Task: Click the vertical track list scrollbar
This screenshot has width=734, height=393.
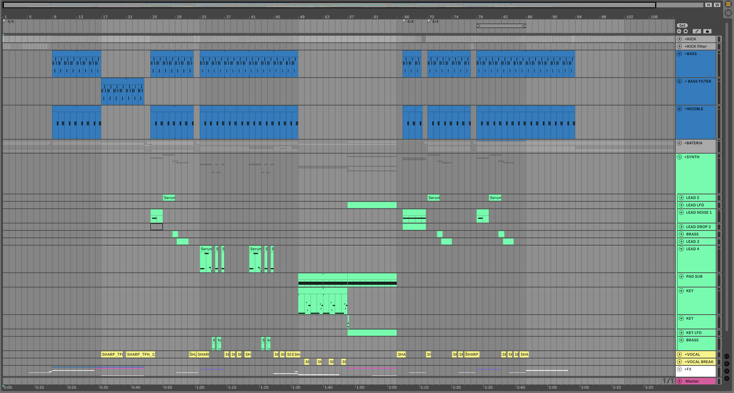Action: pos(727,177)
